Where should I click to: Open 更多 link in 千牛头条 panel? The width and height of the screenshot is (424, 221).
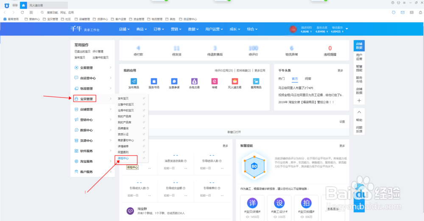tap(340, 70)
